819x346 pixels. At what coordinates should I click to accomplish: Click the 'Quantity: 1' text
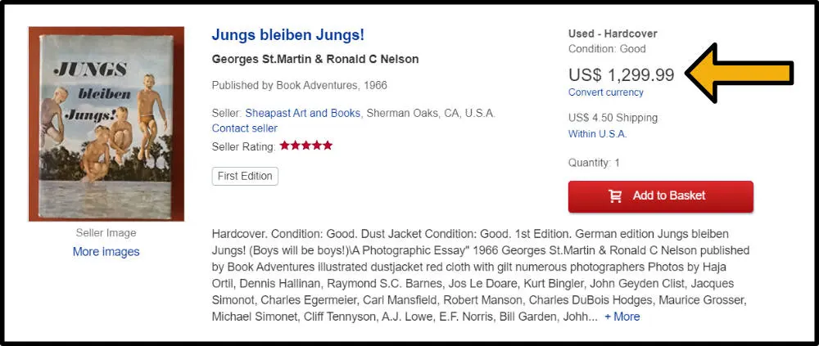pos(594,163)
